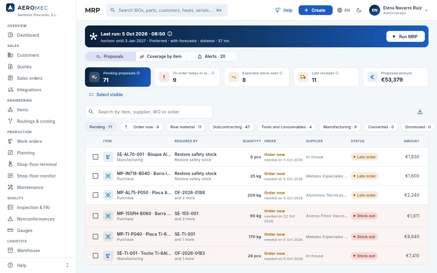Click the Proposed amount €53,379 card
Image resolution: width=437 pixels, height=273 pixels.
point(396,77)
